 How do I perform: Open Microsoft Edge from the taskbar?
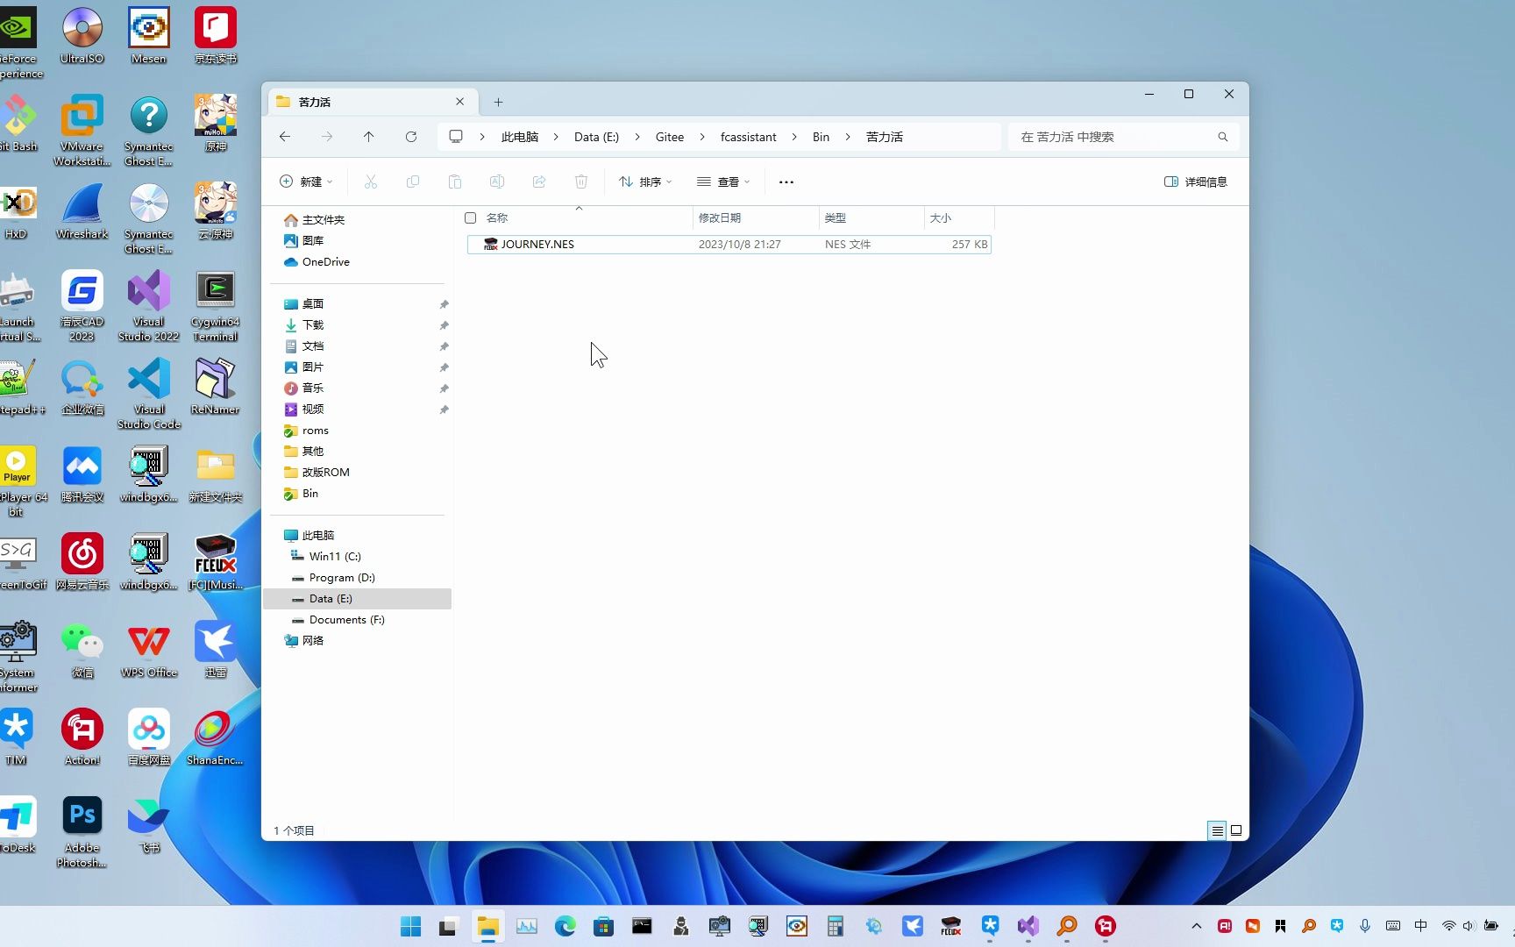pos(565,926)
